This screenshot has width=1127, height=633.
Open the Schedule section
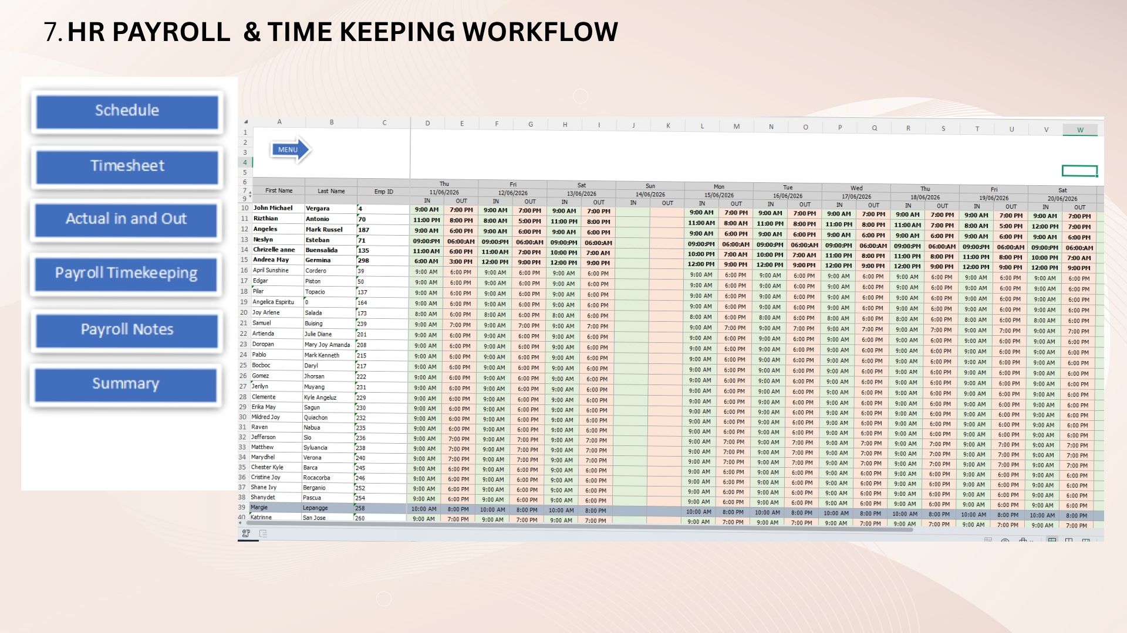point(127,111)
